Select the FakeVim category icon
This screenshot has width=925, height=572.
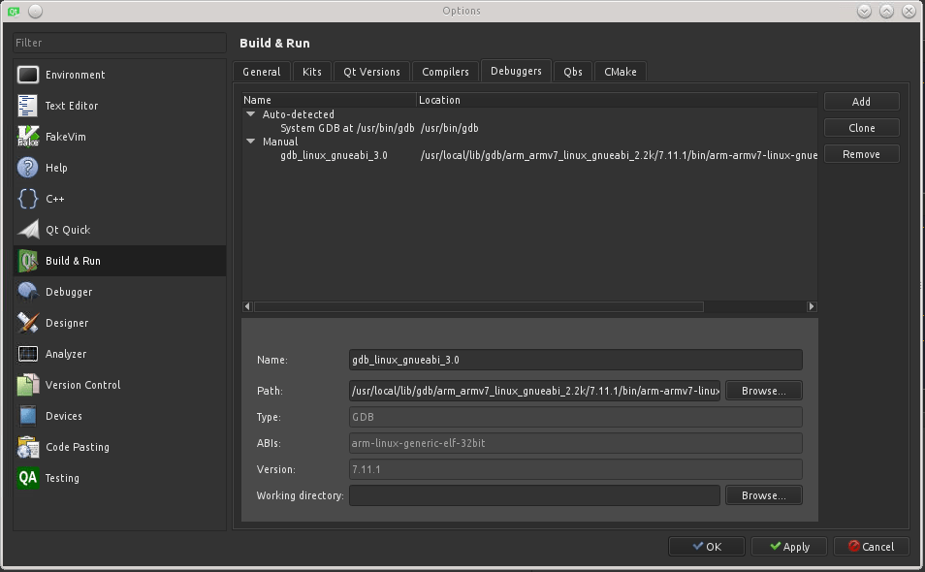pyautogui.click(x=28, y=137)
